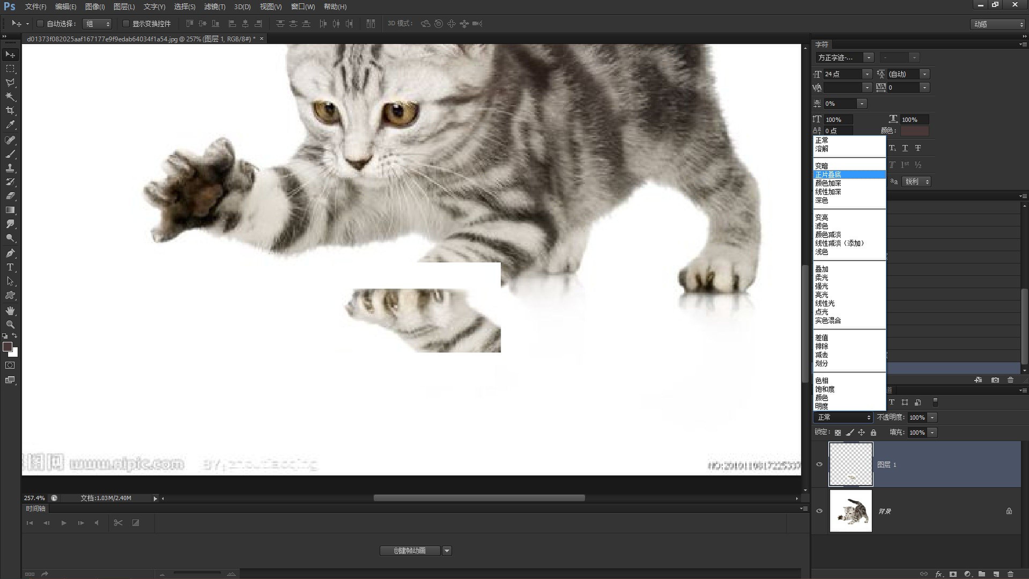Select the Horizontal Type tool
The width and height of the screenshot is (1029, 579).
10,267
